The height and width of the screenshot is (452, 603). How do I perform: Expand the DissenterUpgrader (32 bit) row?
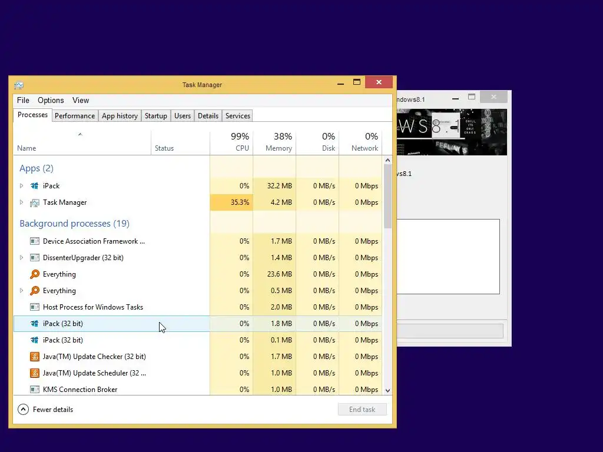tap(22, 258)
